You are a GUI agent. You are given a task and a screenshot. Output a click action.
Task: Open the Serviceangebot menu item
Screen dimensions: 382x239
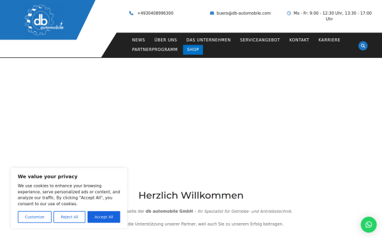coord(260,40)
